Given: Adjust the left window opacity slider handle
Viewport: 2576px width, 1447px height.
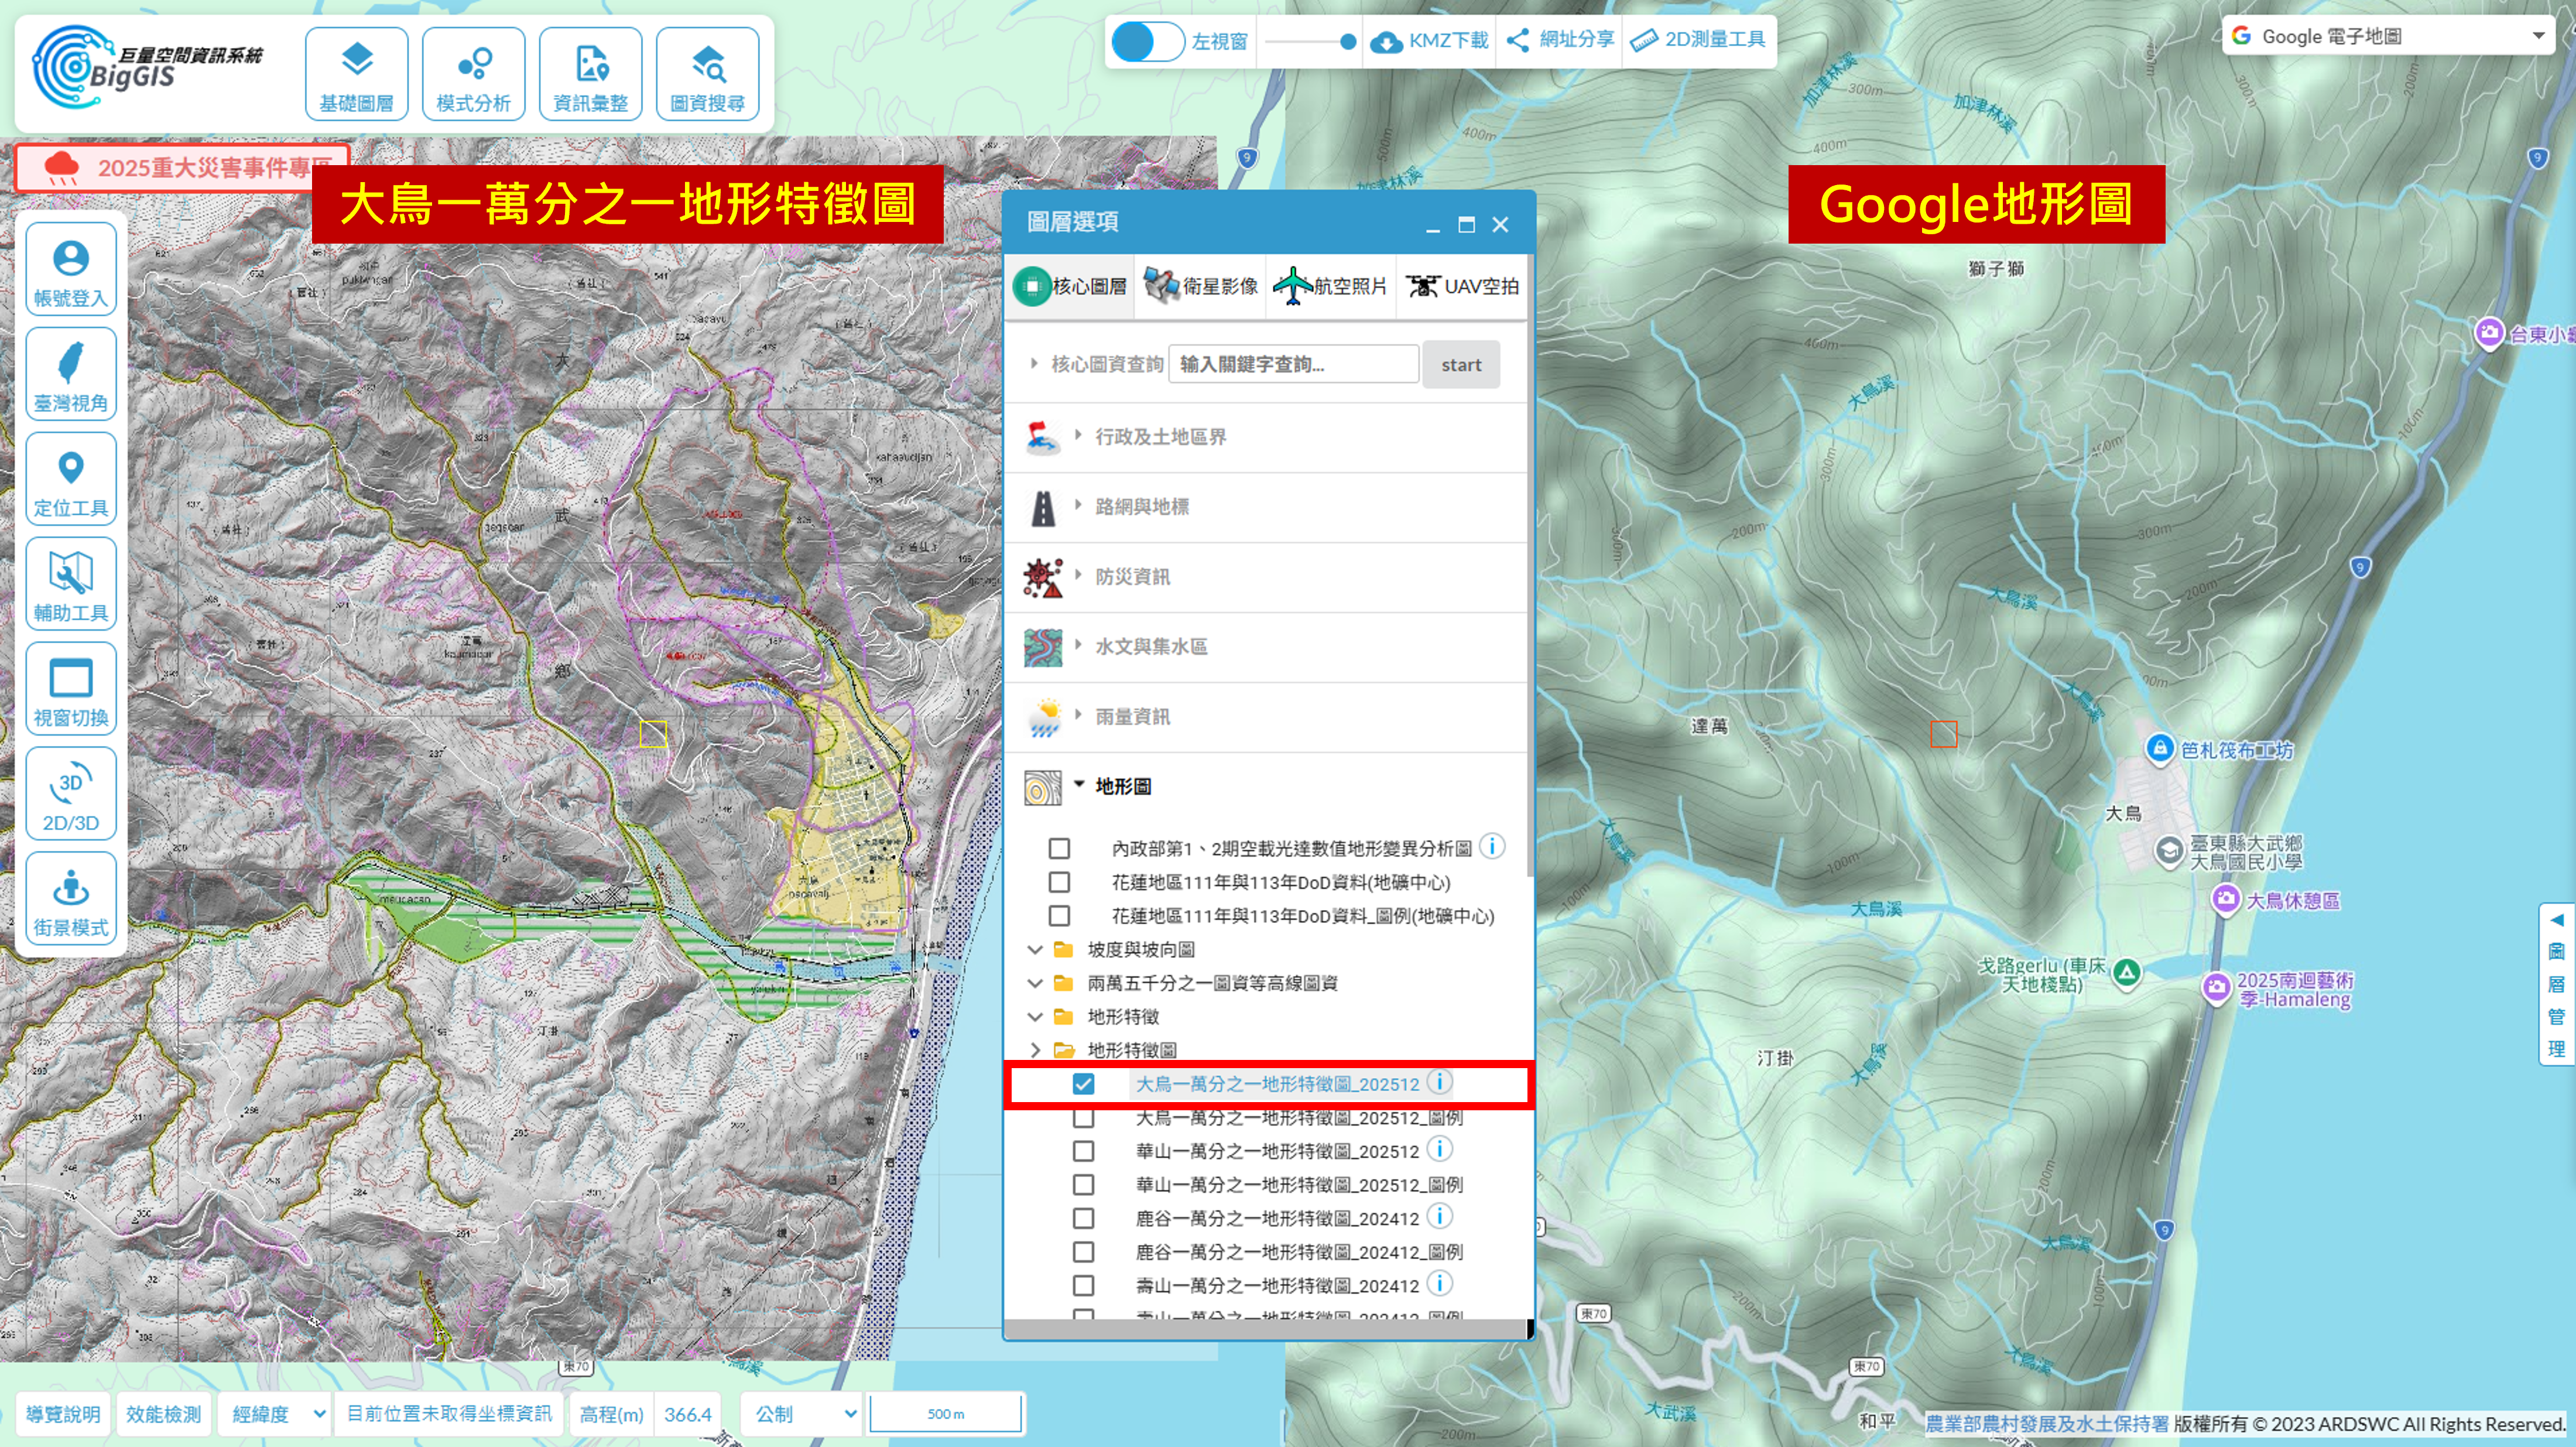Looking at the screenshot, I should pyautogui.click(x=1347, y=42).
